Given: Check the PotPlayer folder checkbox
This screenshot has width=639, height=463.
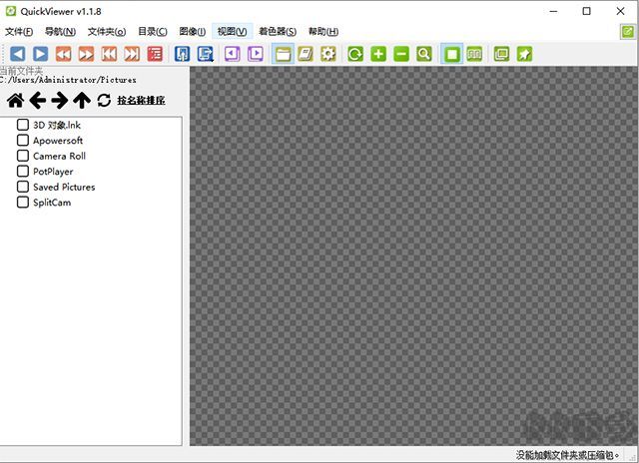Looking at the screenshot, I should click(23, 171).
